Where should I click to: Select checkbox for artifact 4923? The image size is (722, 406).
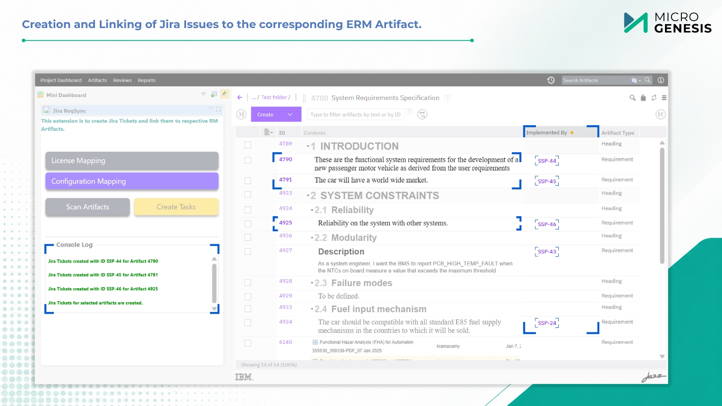pyautogui.click(x=248, y=195)
